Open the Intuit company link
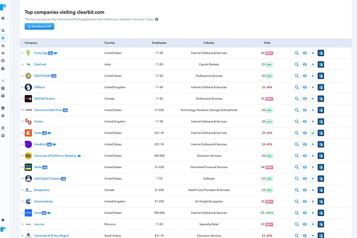 click(38, 213)
